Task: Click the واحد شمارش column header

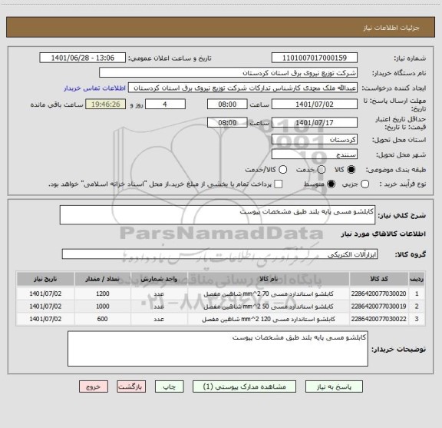Action: click(159, 279)
